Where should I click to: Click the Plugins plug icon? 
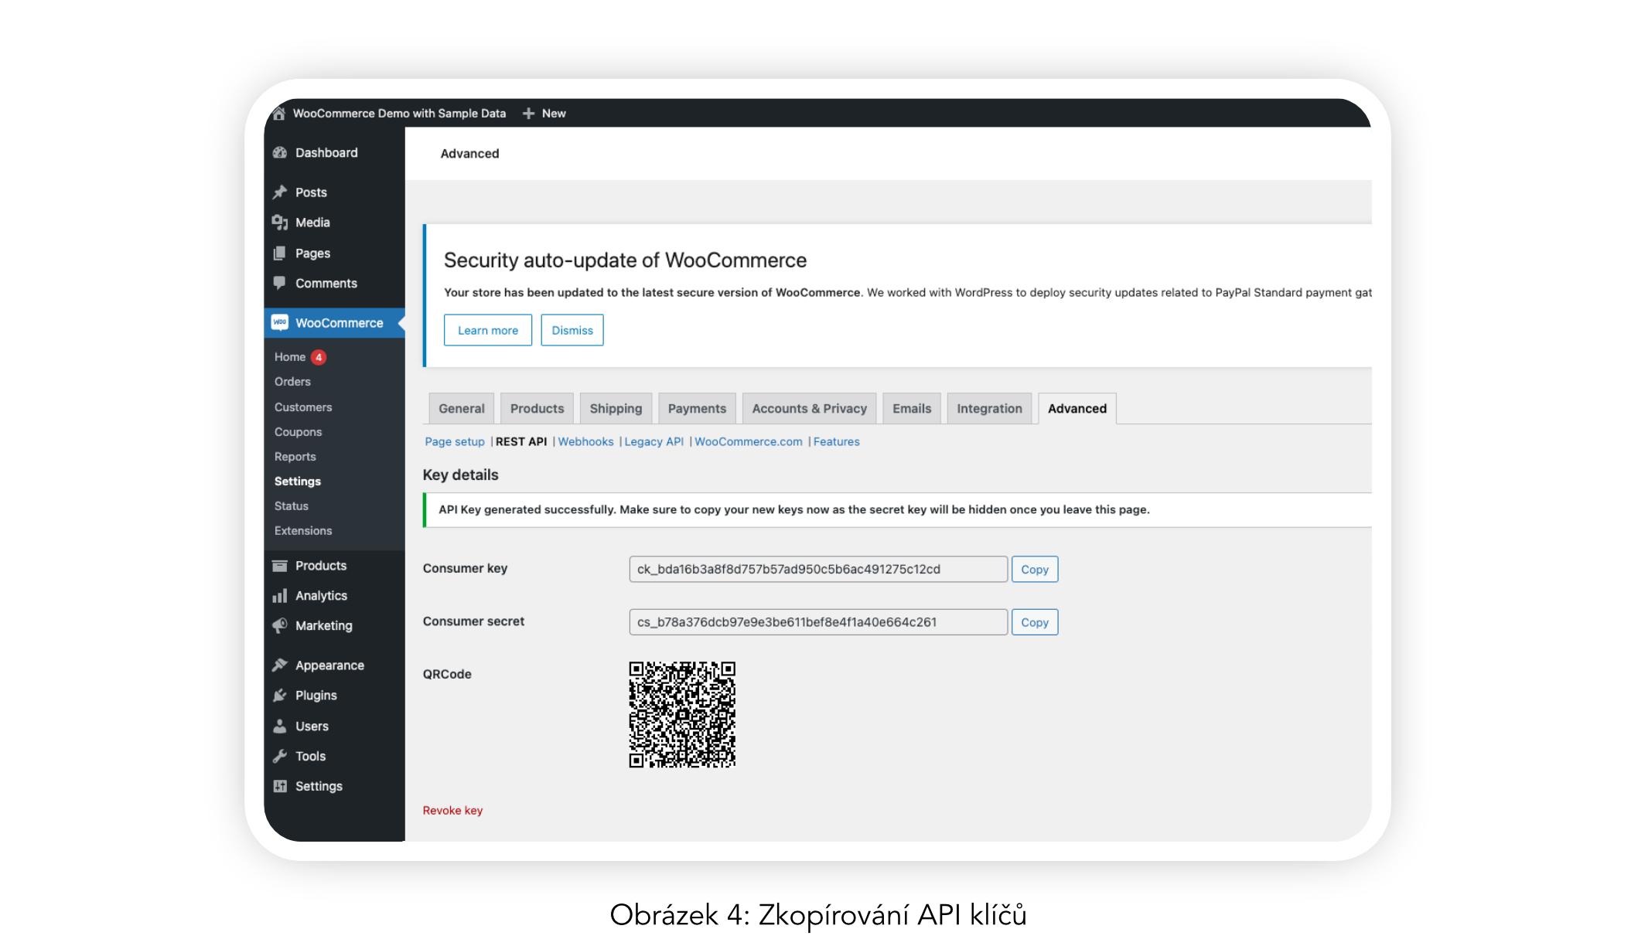pyautogui.click(x=280, y=696)
